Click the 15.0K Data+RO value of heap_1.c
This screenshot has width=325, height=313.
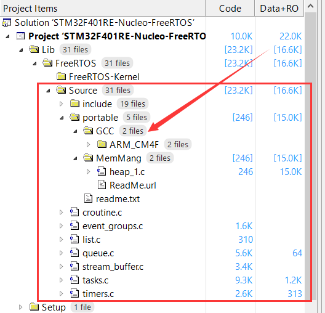[x=291, y=172]
